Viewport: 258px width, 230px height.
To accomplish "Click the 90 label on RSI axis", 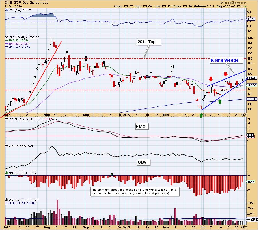I will (249, 12).
